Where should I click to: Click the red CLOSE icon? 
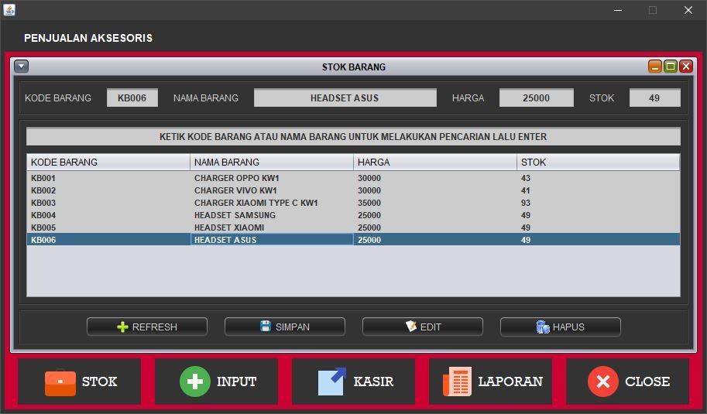[x=602, y=381]
